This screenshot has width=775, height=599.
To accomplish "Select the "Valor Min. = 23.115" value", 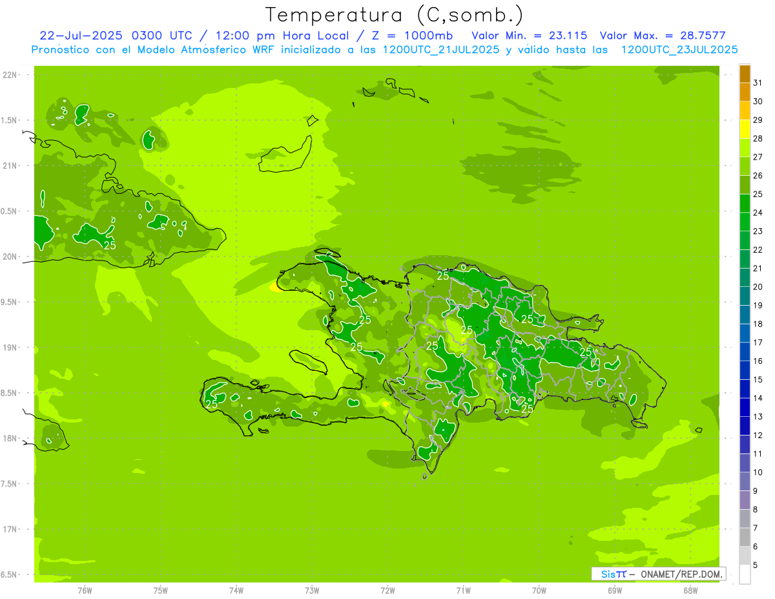I will [x=530, y=36].
